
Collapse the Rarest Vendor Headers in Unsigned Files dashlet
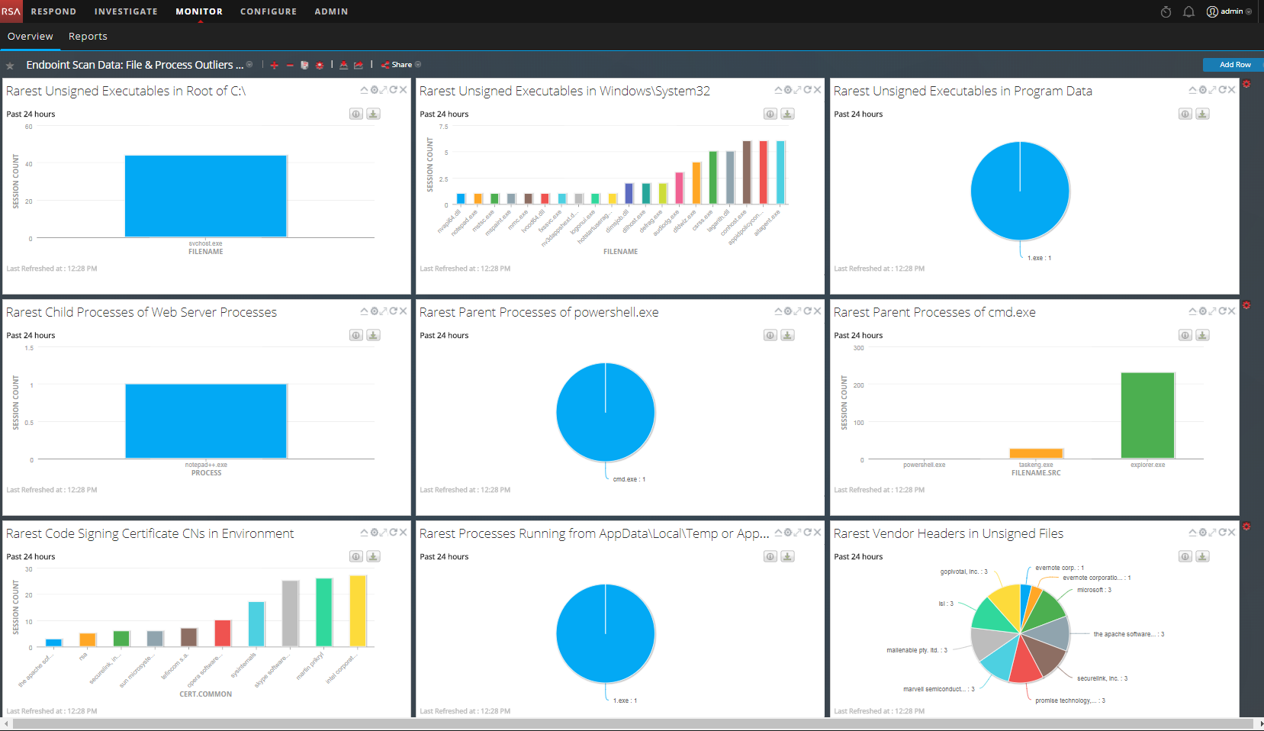click(x=1192, y=533)
